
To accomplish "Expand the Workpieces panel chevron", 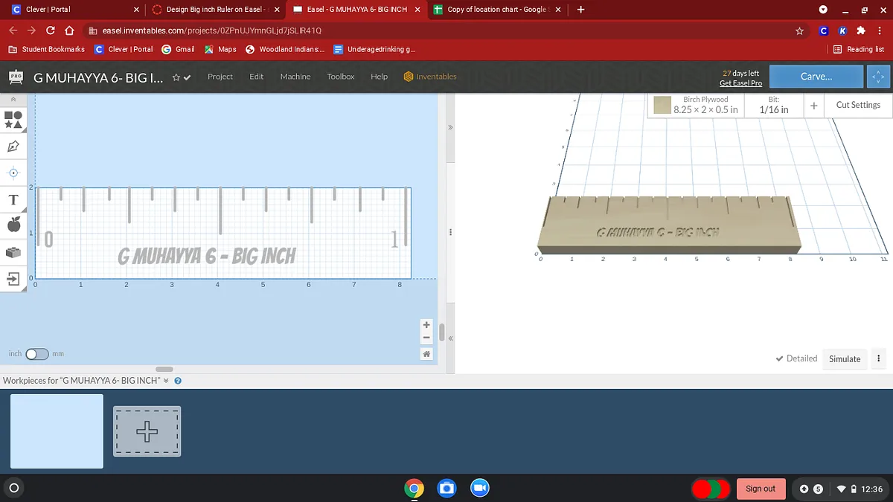I will [x=166, y=381].
